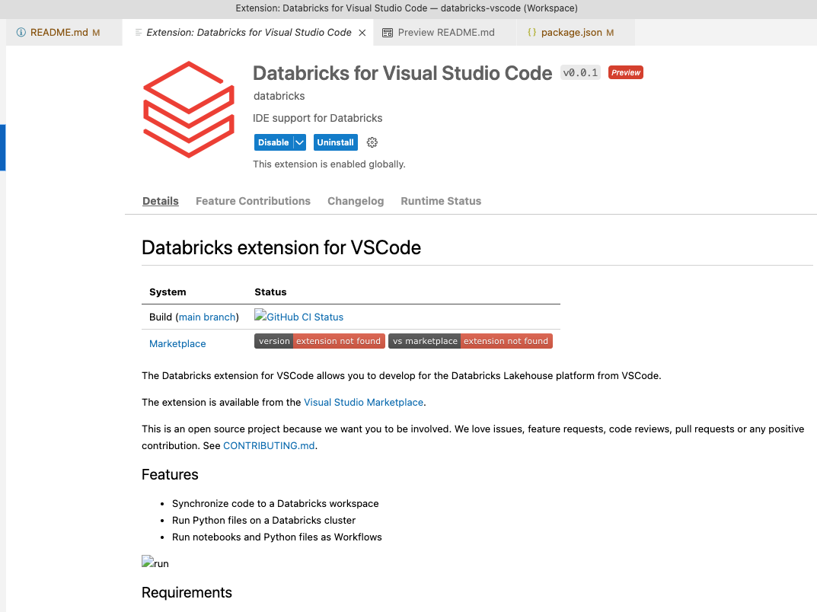The width and height of the screenshot is (817, 612).
Task: Click the broken GitHub CI Status image
Action: (299, 317)
